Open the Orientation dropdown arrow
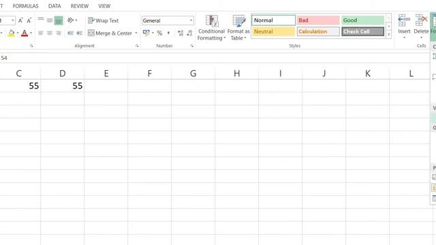 coord(76,20)
